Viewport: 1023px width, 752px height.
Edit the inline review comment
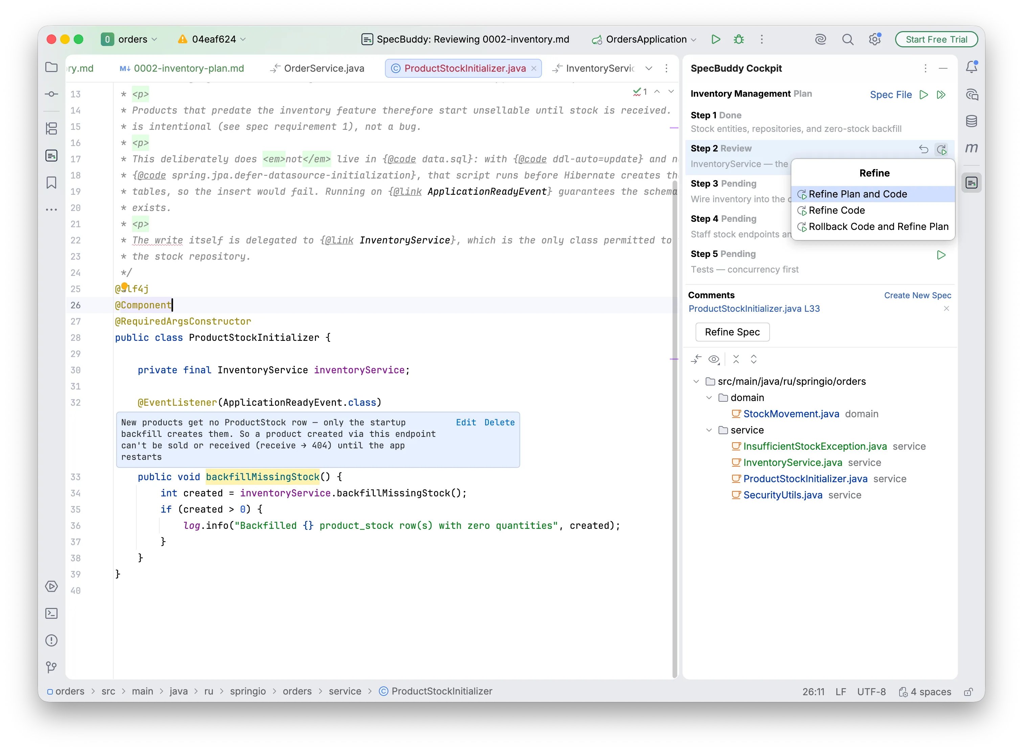(465, 422)
